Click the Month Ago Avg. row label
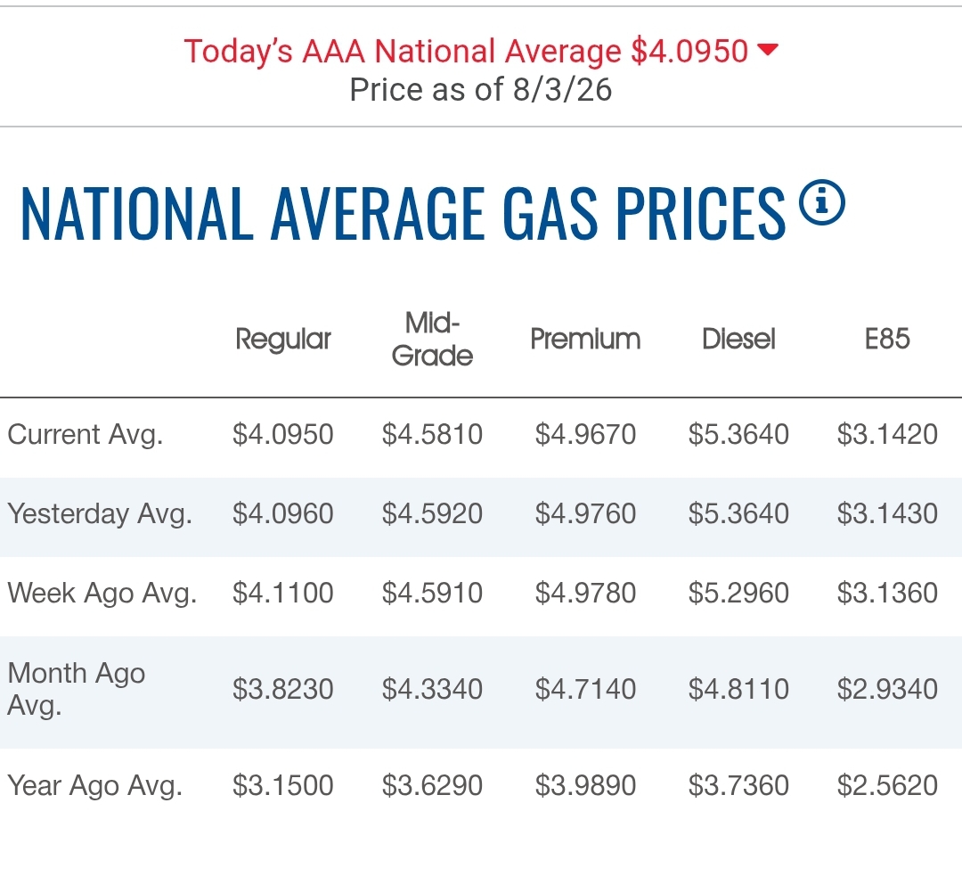Viewport: 962px width, 885px height. (76, 689)
